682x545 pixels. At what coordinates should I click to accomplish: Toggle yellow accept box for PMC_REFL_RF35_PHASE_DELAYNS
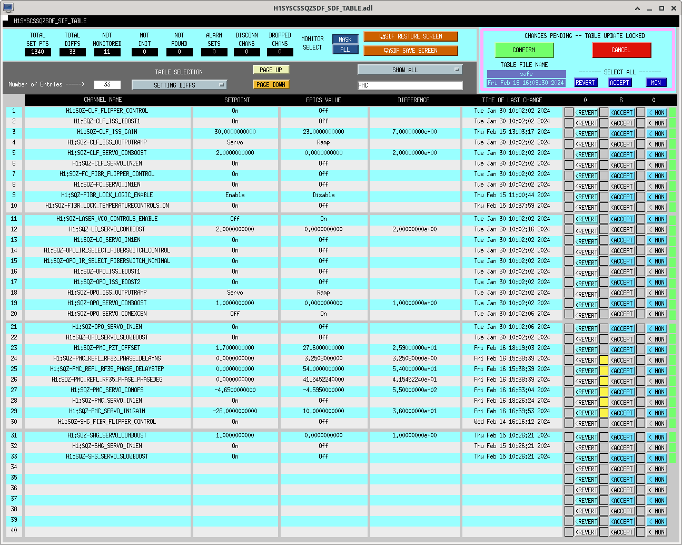point(604,360)
